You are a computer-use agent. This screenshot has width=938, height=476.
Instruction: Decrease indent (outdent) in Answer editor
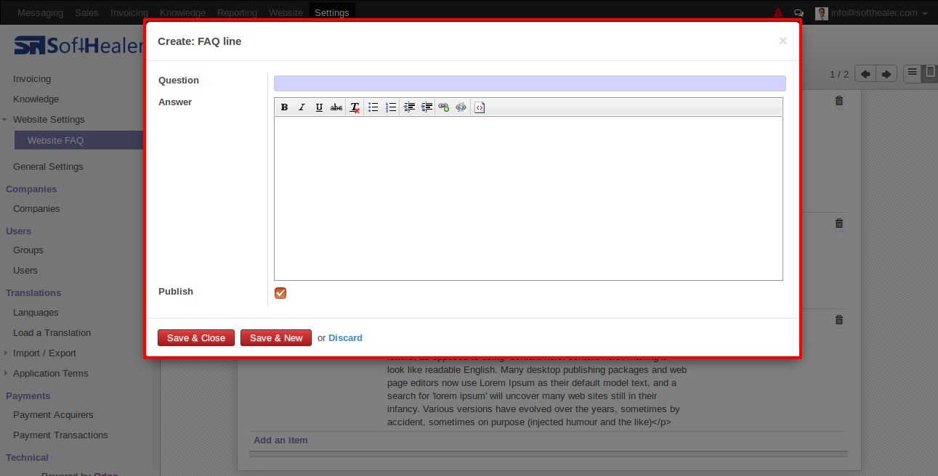(409, 107)
